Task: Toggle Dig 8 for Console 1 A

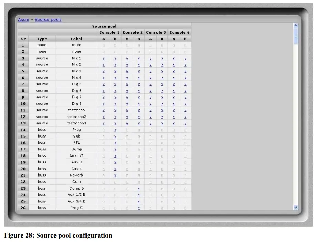Action: click(104, 104)
